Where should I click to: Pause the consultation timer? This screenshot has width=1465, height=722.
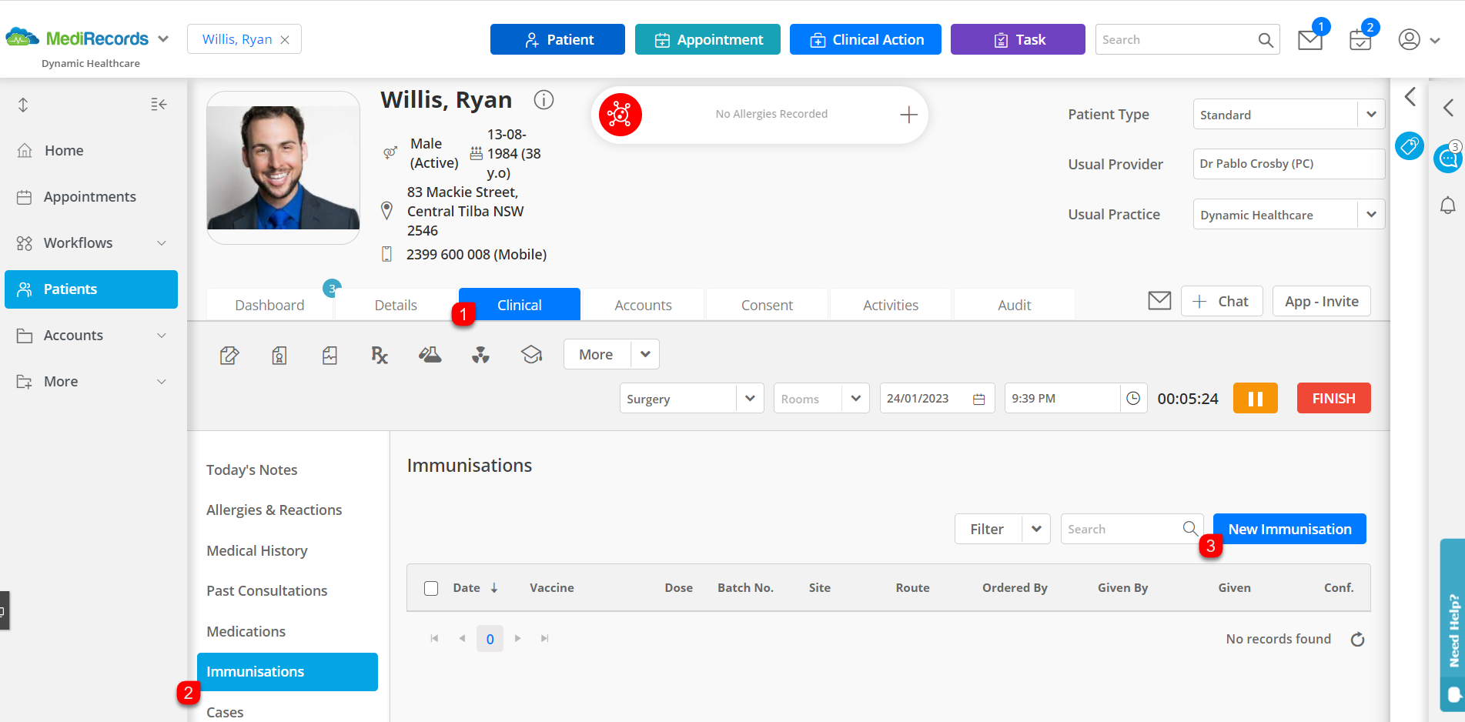(x=1255, y=398)
